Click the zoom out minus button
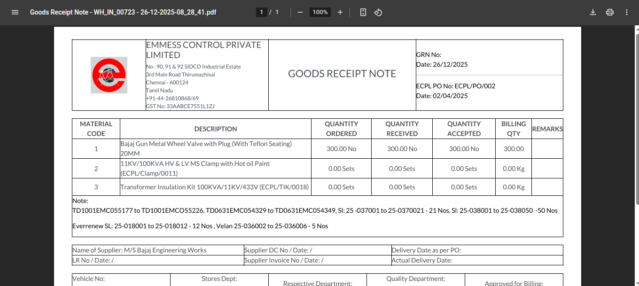The image size is (639, 286). [x=300, y=12]
